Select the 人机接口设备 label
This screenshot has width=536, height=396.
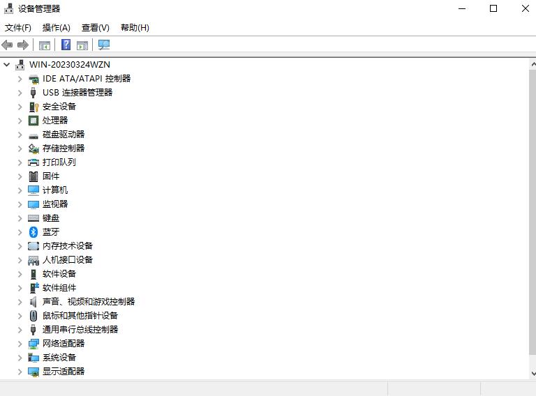pyautogui.click(x=68, y=260)
